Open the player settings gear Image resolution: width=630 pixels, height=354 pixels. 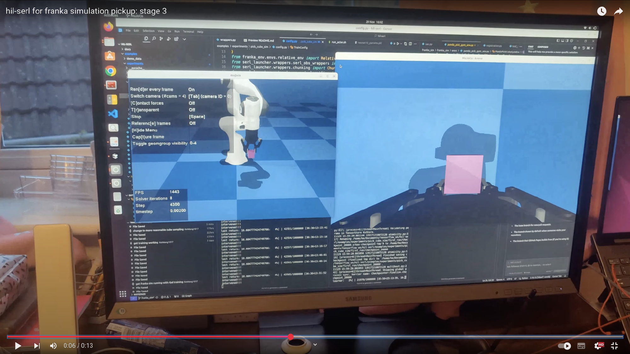coord(598,346)
